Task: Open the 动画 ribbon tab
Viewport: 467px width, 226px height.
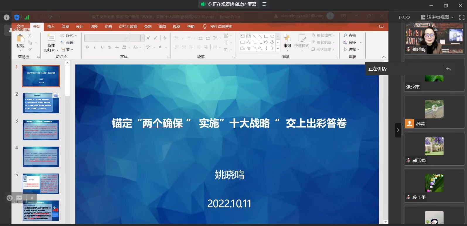Action: point(108,27)
